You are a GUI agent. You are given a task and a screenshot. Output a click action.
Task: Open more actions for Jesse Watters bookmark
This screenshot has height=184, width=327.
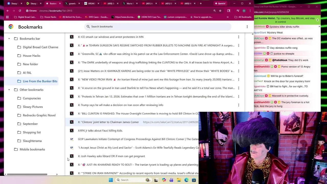point(239,71)
